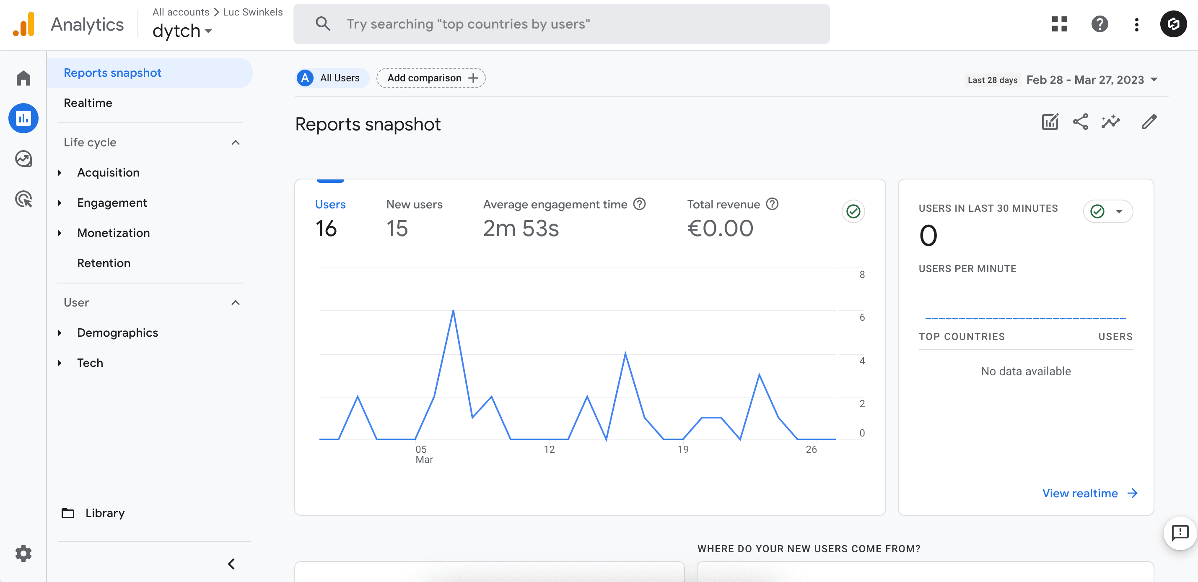The height and width of the screenshot is (582, 1198).
Task: Open the Google apps grid icon
Action: click(1059, 24)
